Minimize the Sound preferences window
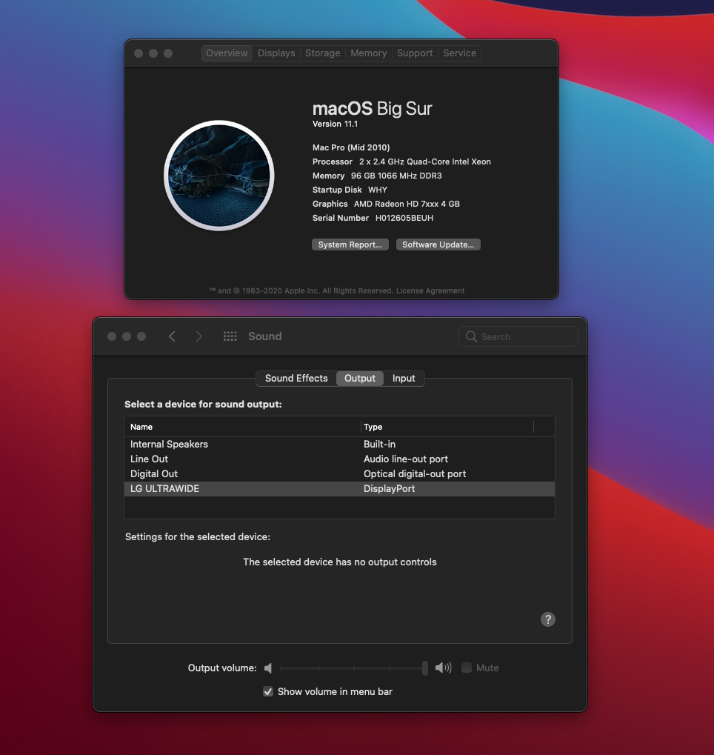This screenshot has width=714, height=755. tap(127, 336)
